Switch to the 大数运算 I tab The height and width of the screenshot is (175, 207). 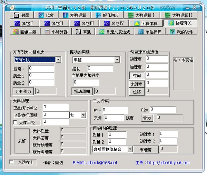coord(142,15)
